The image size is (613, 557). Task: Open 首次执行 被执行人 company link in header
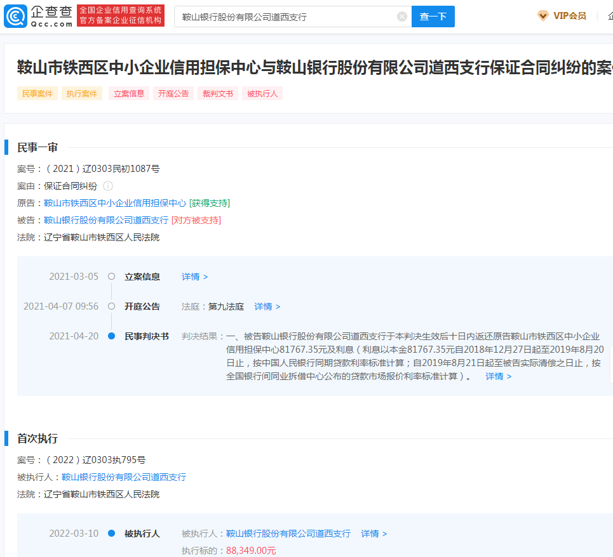point(124,477)
